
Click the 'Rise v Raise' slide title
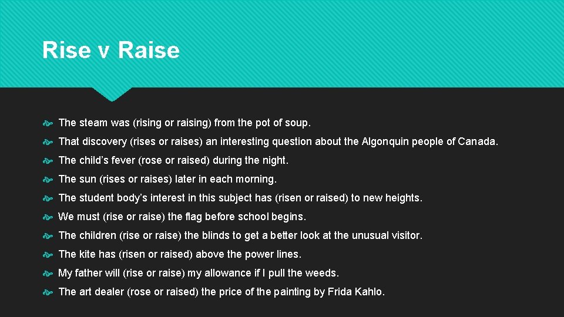111,49
